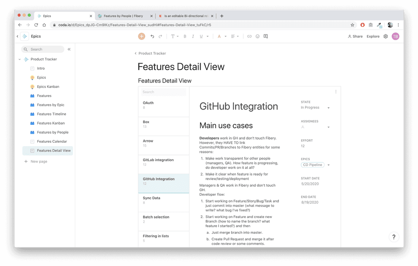Click the undo arrow in toolbar

152,37
